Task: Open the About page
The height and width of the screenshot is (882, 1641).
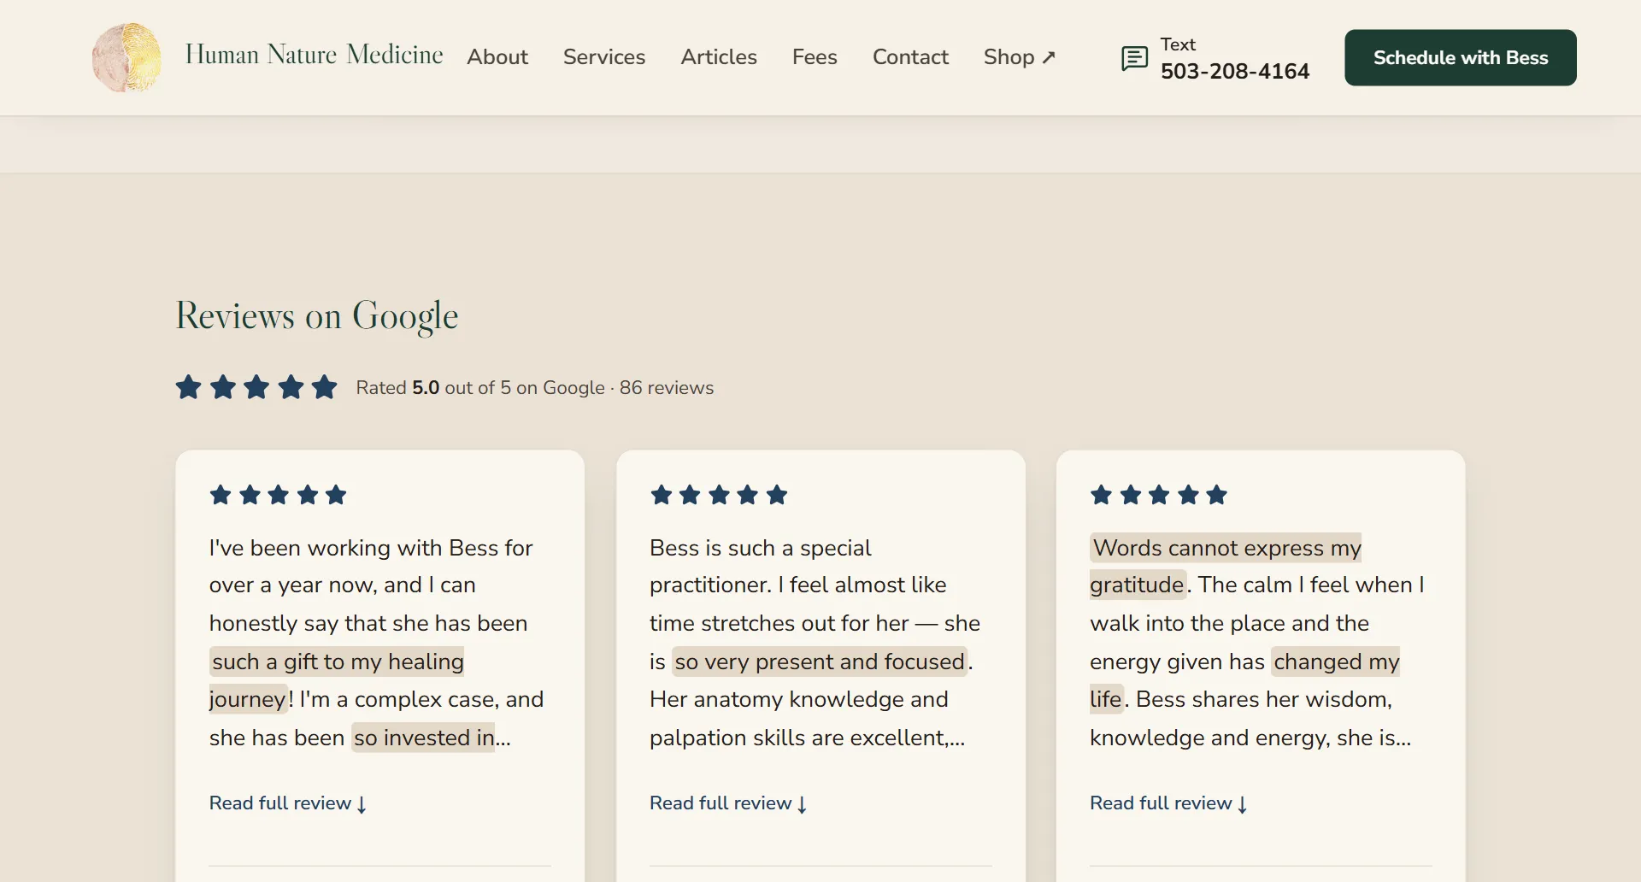Action: click(497, 57)
